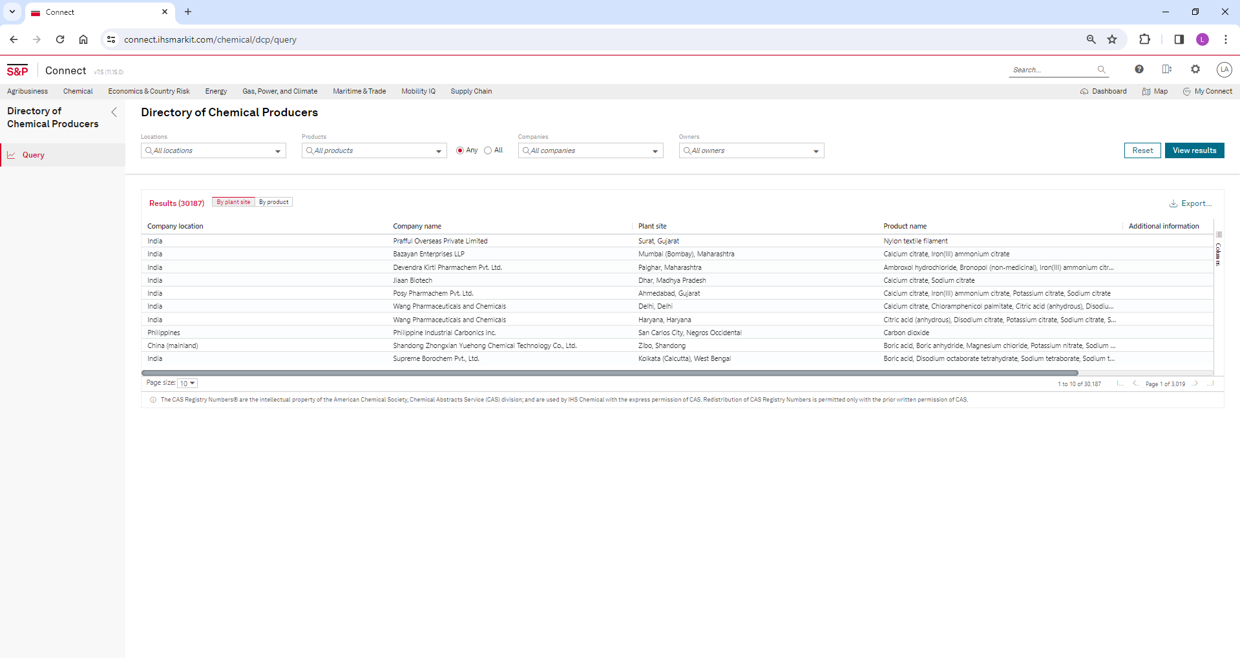Sort by Plant site column header
1240x658 pixels.
pyautogui.click(x=652, y=227)
